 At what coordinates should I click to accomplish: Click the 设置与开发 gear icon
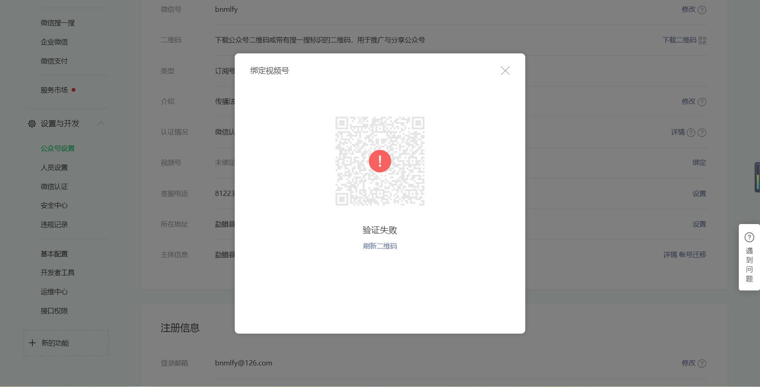[32, 123]
